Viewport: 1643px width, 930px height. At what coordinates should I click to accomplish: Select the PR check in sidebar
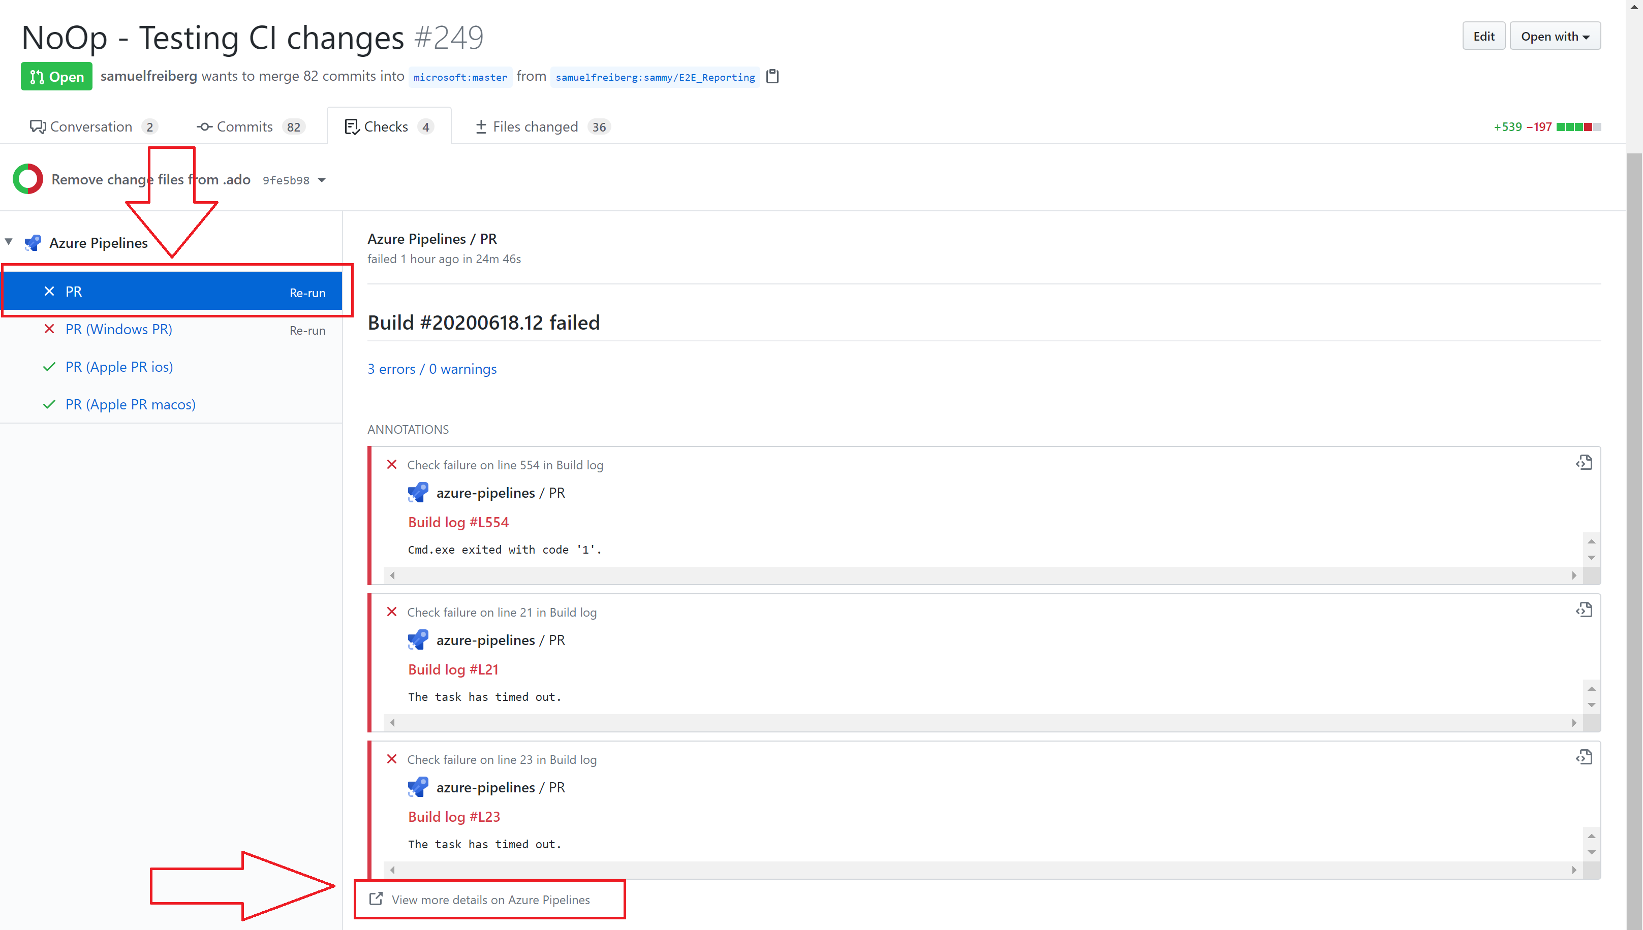(x=172, y=291)
